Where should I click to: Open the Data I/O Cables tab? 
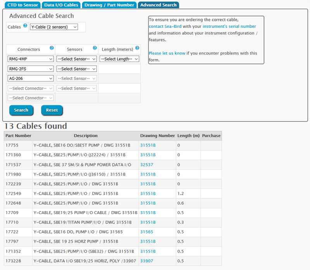point(61,5)
